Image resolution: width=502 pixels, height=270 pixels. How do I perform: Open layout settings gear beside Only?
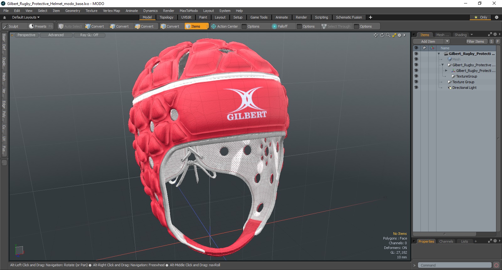coord(496,17)
